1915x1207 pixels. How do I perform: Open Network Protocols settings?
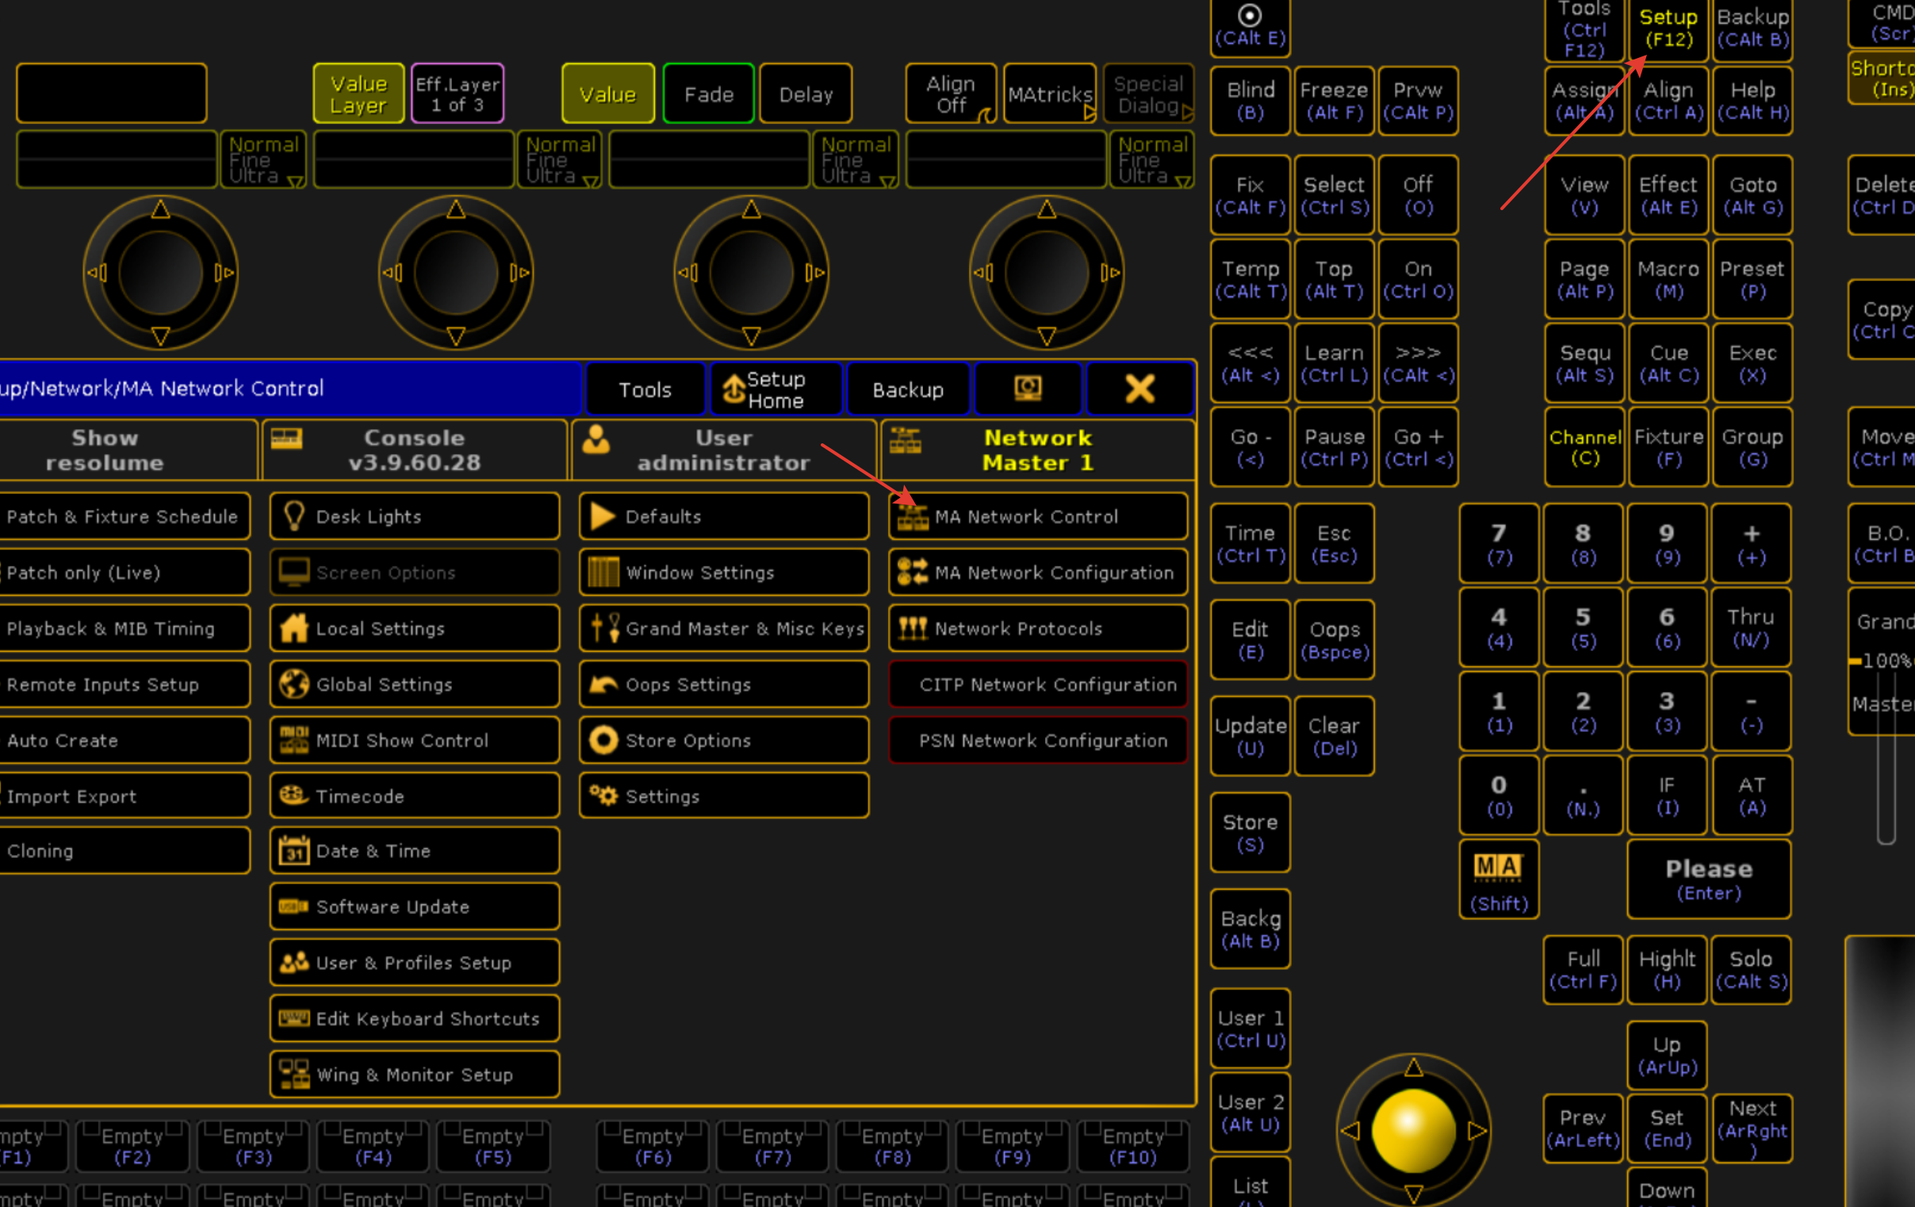pyautogui.click(x=1038, y=628)
